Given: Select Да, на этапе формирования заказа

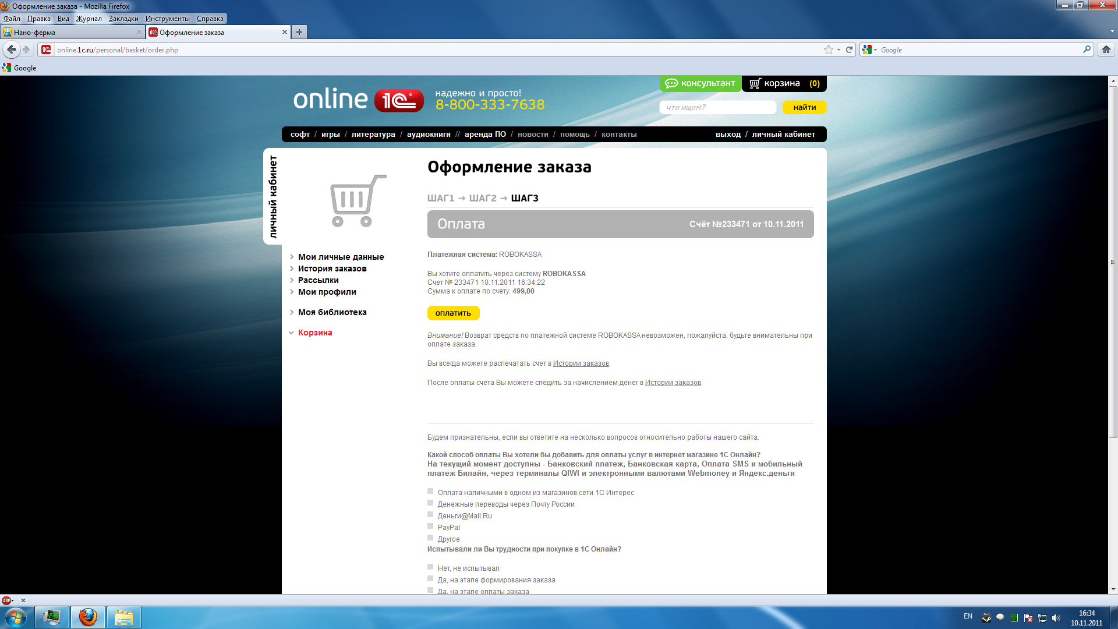Looking at the screenshot, I should click(x=430, y=578).
